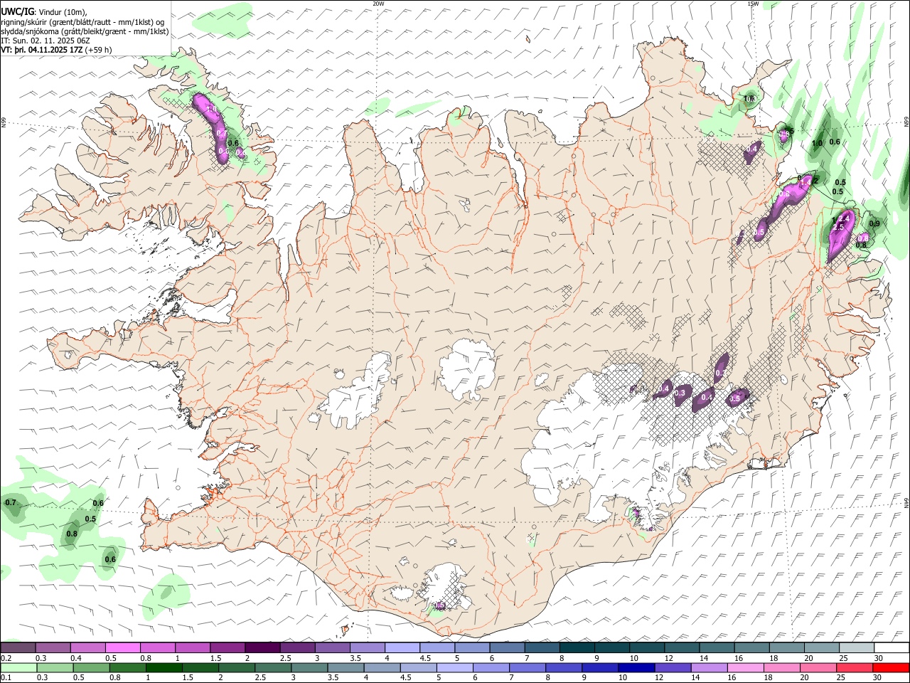Image resolution: width=910 pixels, height=683 pixels.
Task: Pick the navy blue 10–12 swatch in lower scale
Action: pos(637,667)
